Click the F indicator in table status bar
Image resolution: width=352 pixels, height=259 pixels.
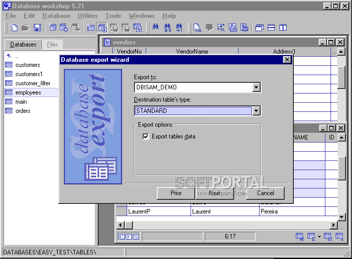coord(129,237)
